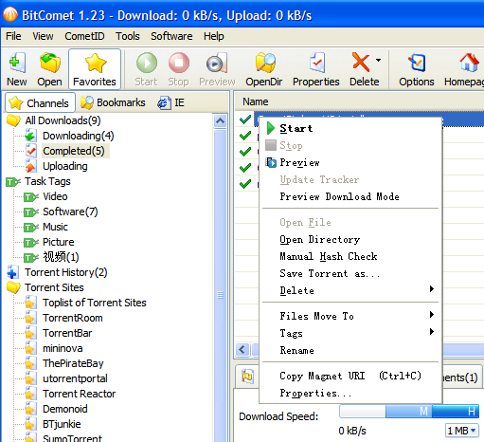Select the Music tag
The image size is (484, 442).
point(55,227)
